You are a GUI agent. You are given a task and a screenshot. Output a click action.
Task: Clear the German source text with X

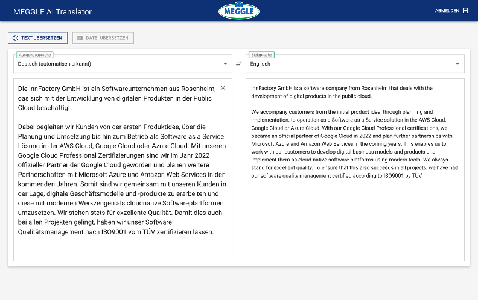(x=223, y=88)
